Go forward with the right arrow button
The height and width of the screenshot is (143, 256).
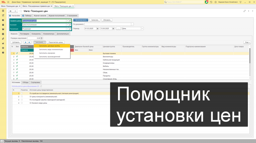click(x=15, y=11)
